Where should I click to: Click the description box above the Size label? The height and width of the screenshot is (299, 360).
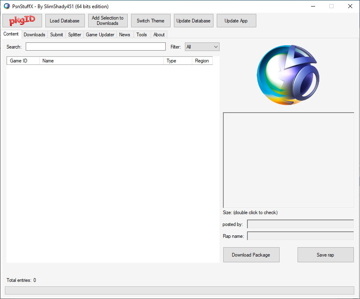tap(289, 160)
